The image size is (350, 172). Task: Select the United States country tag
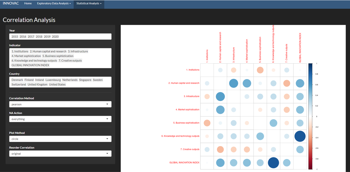(x=57, y=85)
